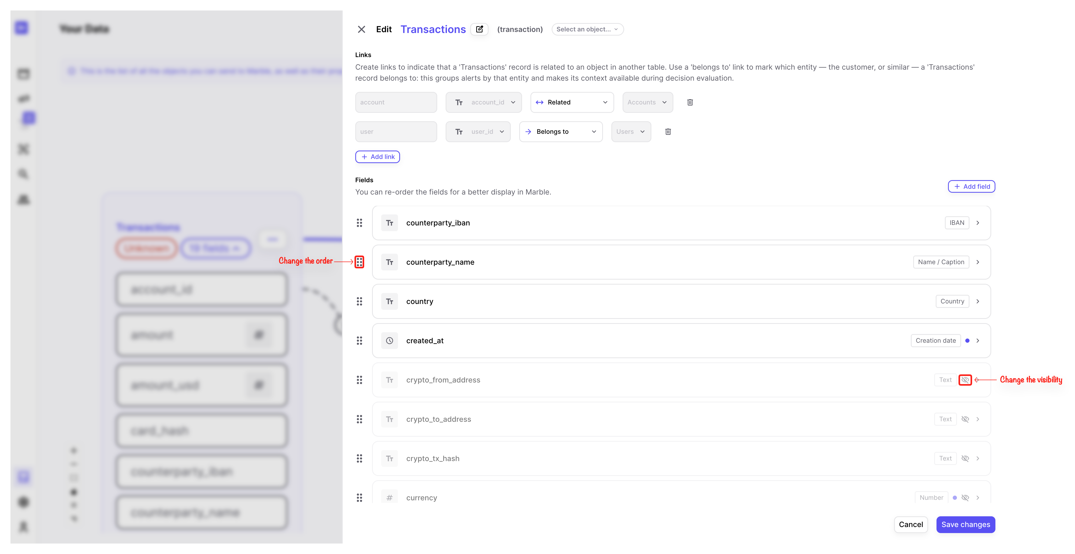
Task: Grab the created_at row drag handle
Action: 359,340
